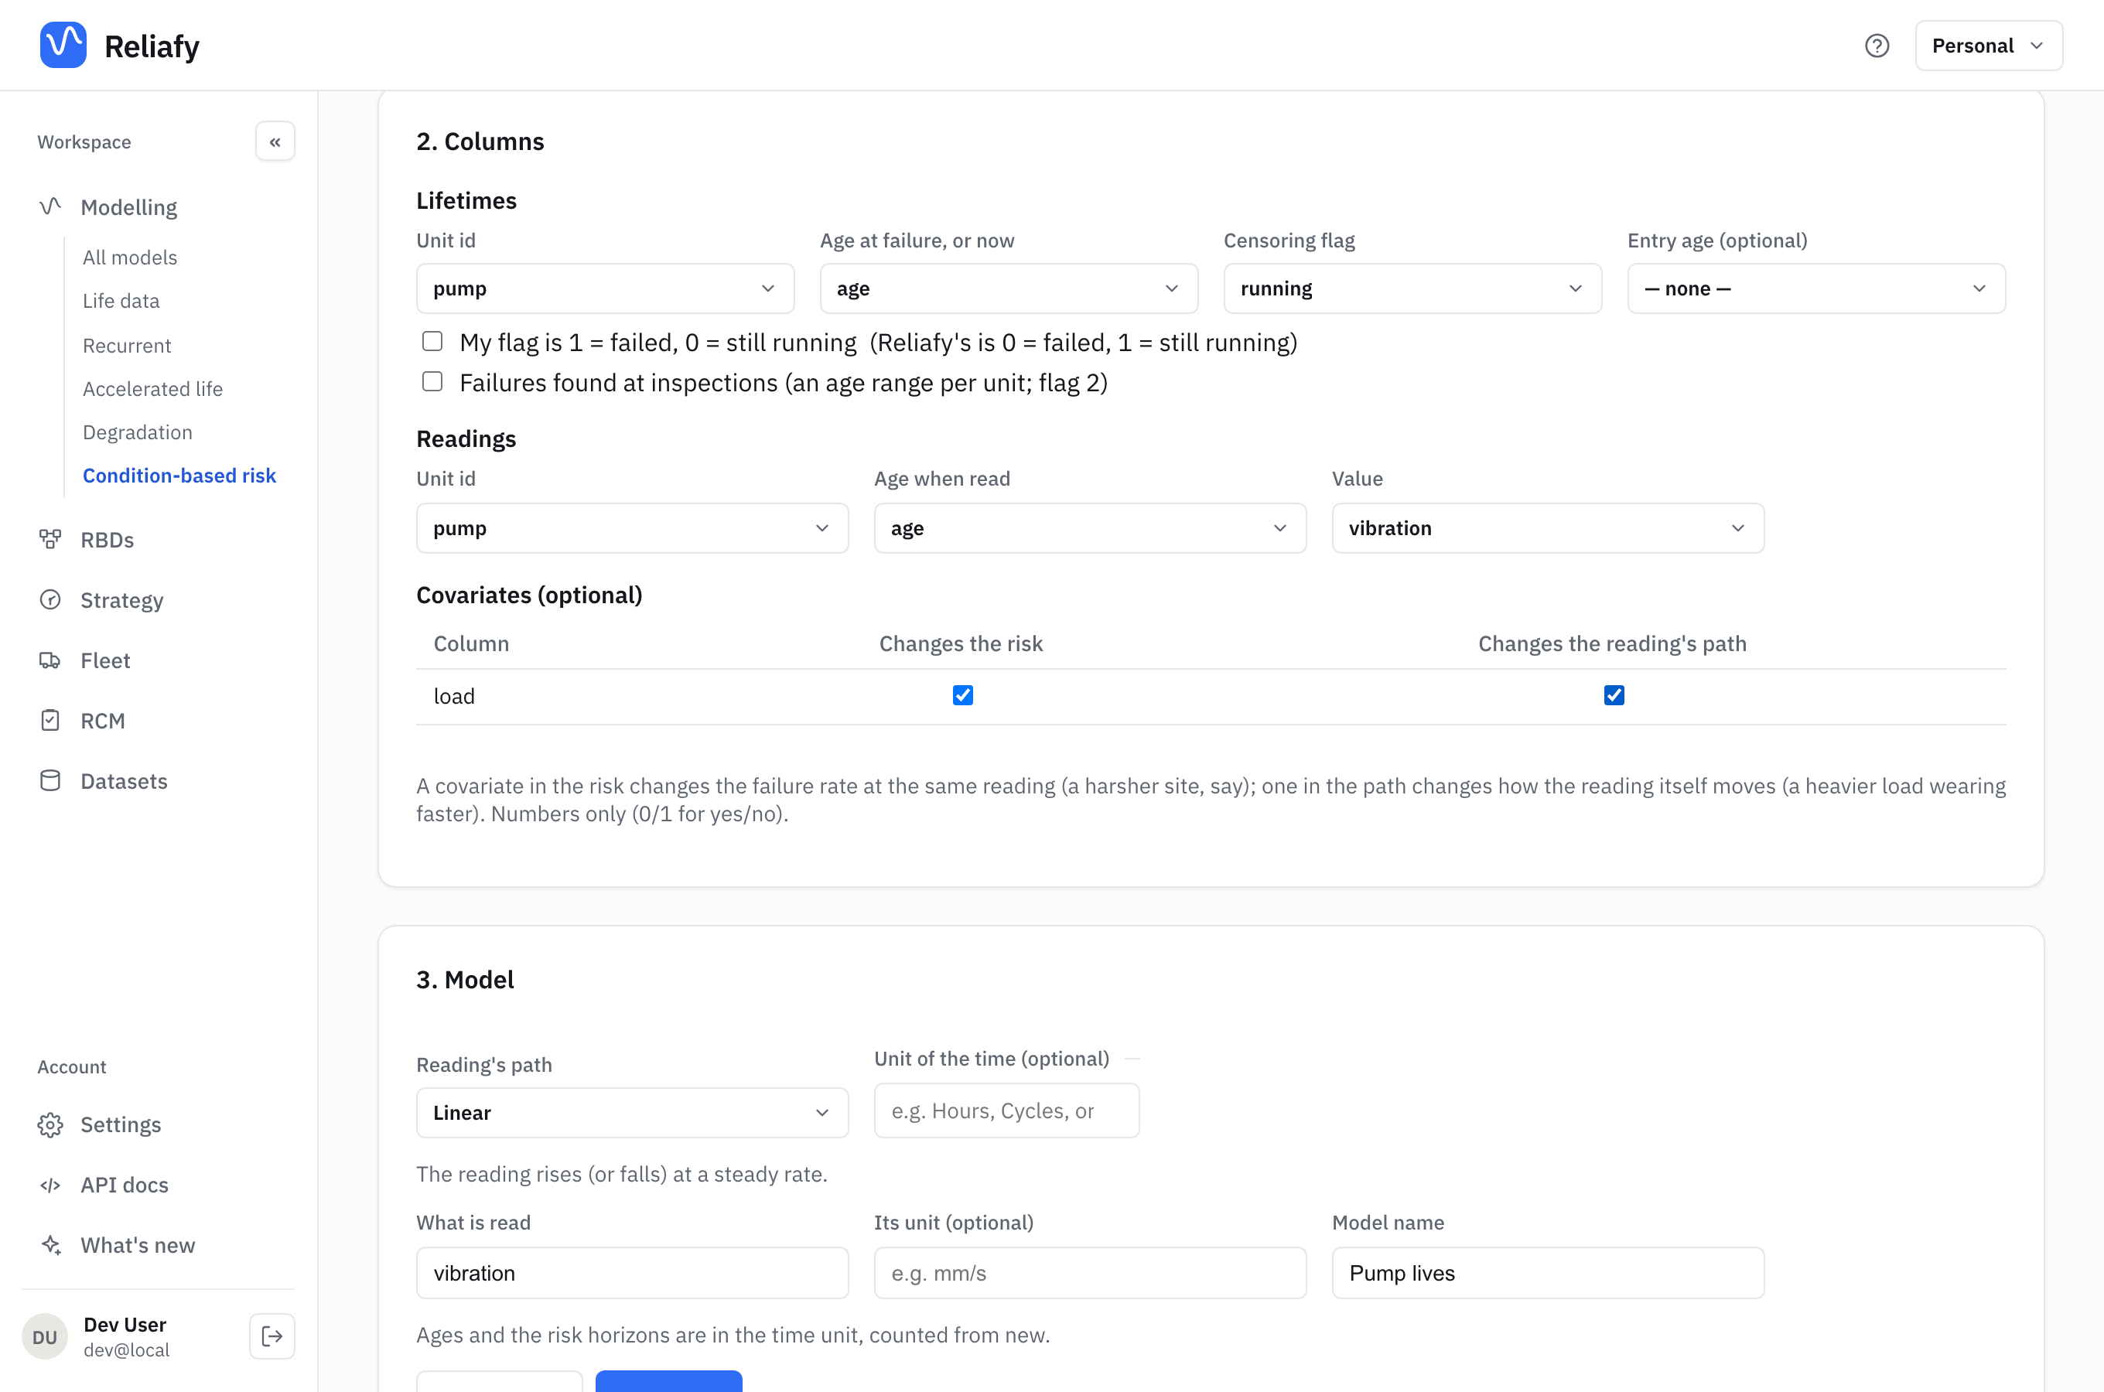Open the Censoring flag dropdown
2104x1392 pixels.
[x=1412, y=288]
